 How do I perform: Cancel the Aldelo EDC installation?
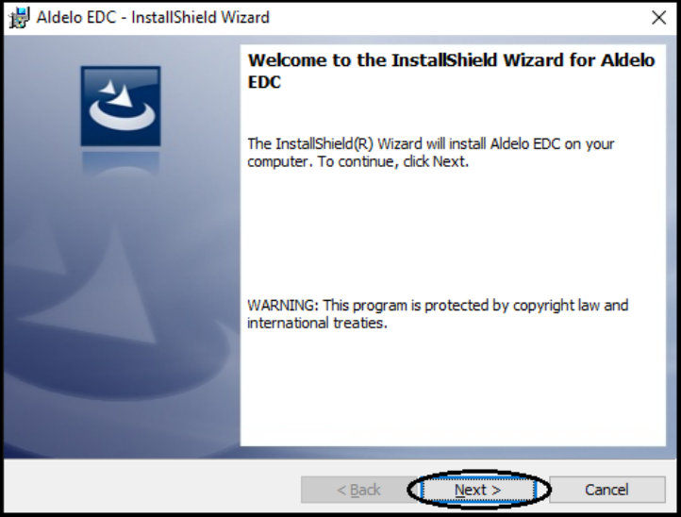point(606,490)
